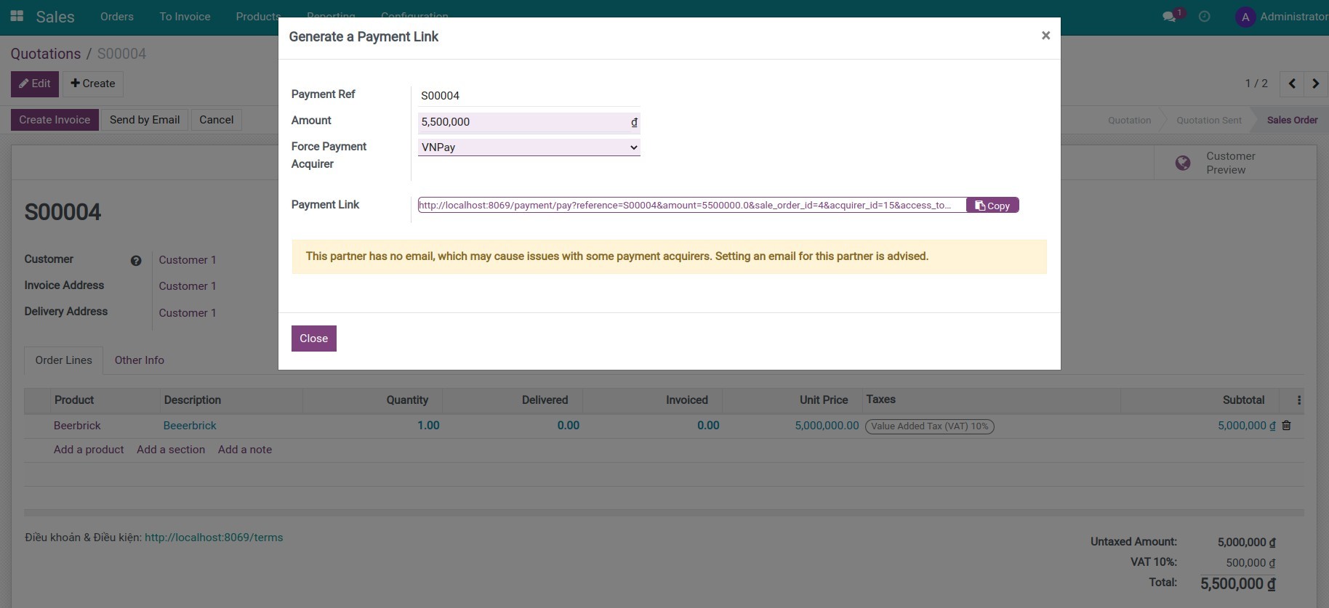Open the conversations chat icon
Image resolution: width=1329 pixels, height=608 pixels.
(1169, 17)
